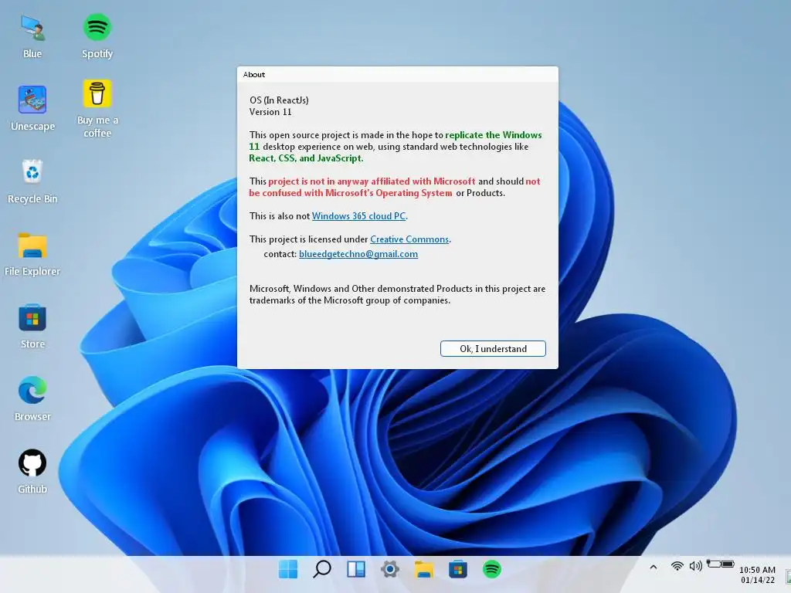791x593 pixels.
Task: Click the About dialog title
Action: coord(253,75)
